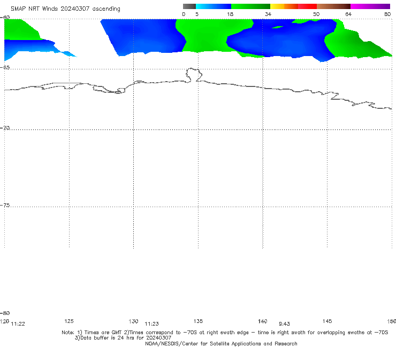Click the yellow section of the color scale
Viewport: 396px width, 347px height.
tap(277, 6)
